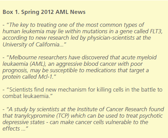Click the "University of California" text
This screenshot has height=138, width=168.
coord(31,44)
